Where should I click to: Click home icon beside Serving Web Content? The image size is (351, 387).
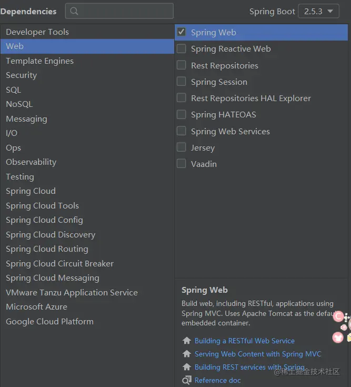click(187, 354)
